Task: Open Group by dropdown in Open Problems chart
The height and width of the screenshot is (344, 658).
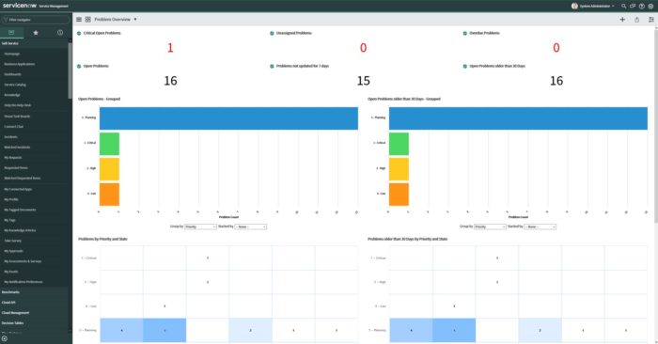Action: click(200, 227)
